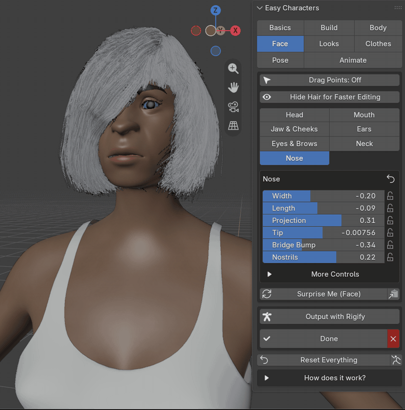This screenshot has width=405, height=410.
Task: Expand More Controls section
Action: pos(330,274)
